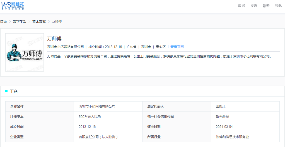Select the 工商 section heading
Image resolution: width=285 pixels, height=147 pixels.
(14, 91)
